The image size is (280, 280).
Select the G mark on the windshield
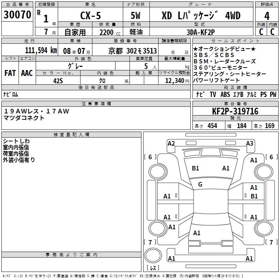coord(200,184)
